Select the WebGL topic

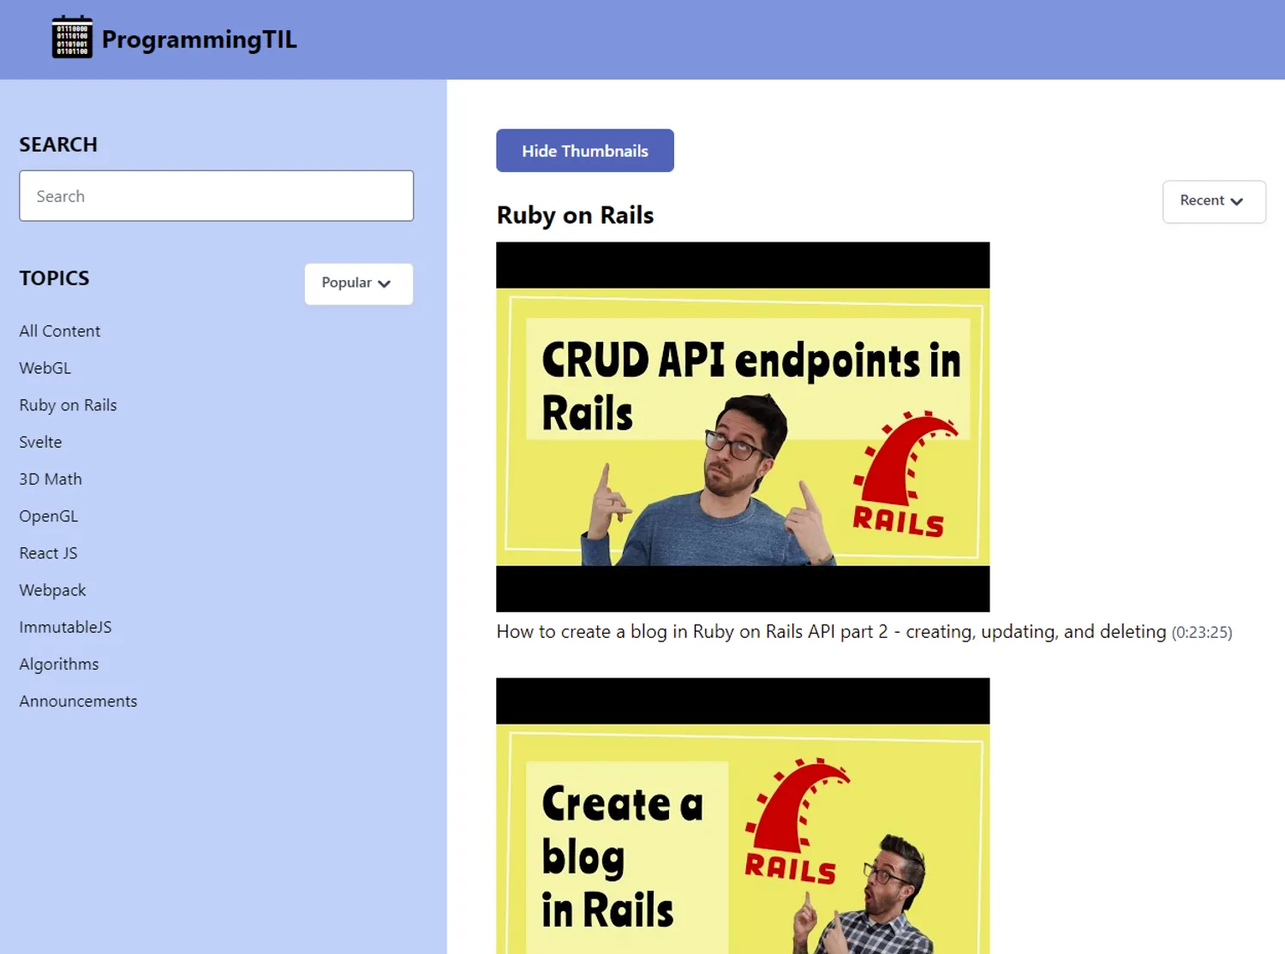tap(45, 368)
